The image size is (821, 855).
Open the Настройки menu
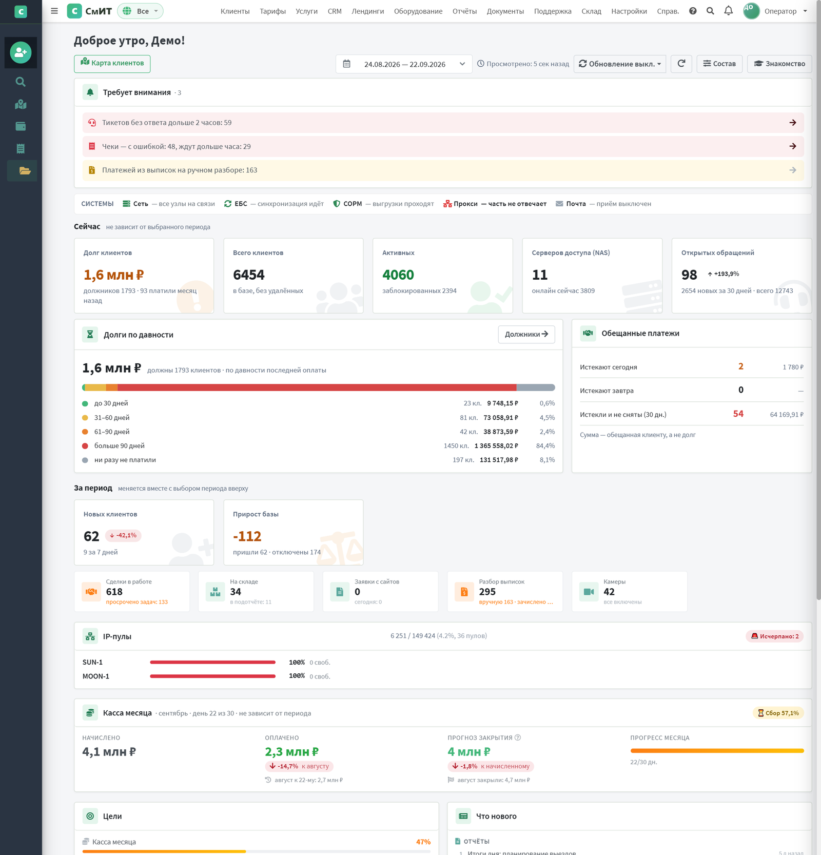[629, 11]
